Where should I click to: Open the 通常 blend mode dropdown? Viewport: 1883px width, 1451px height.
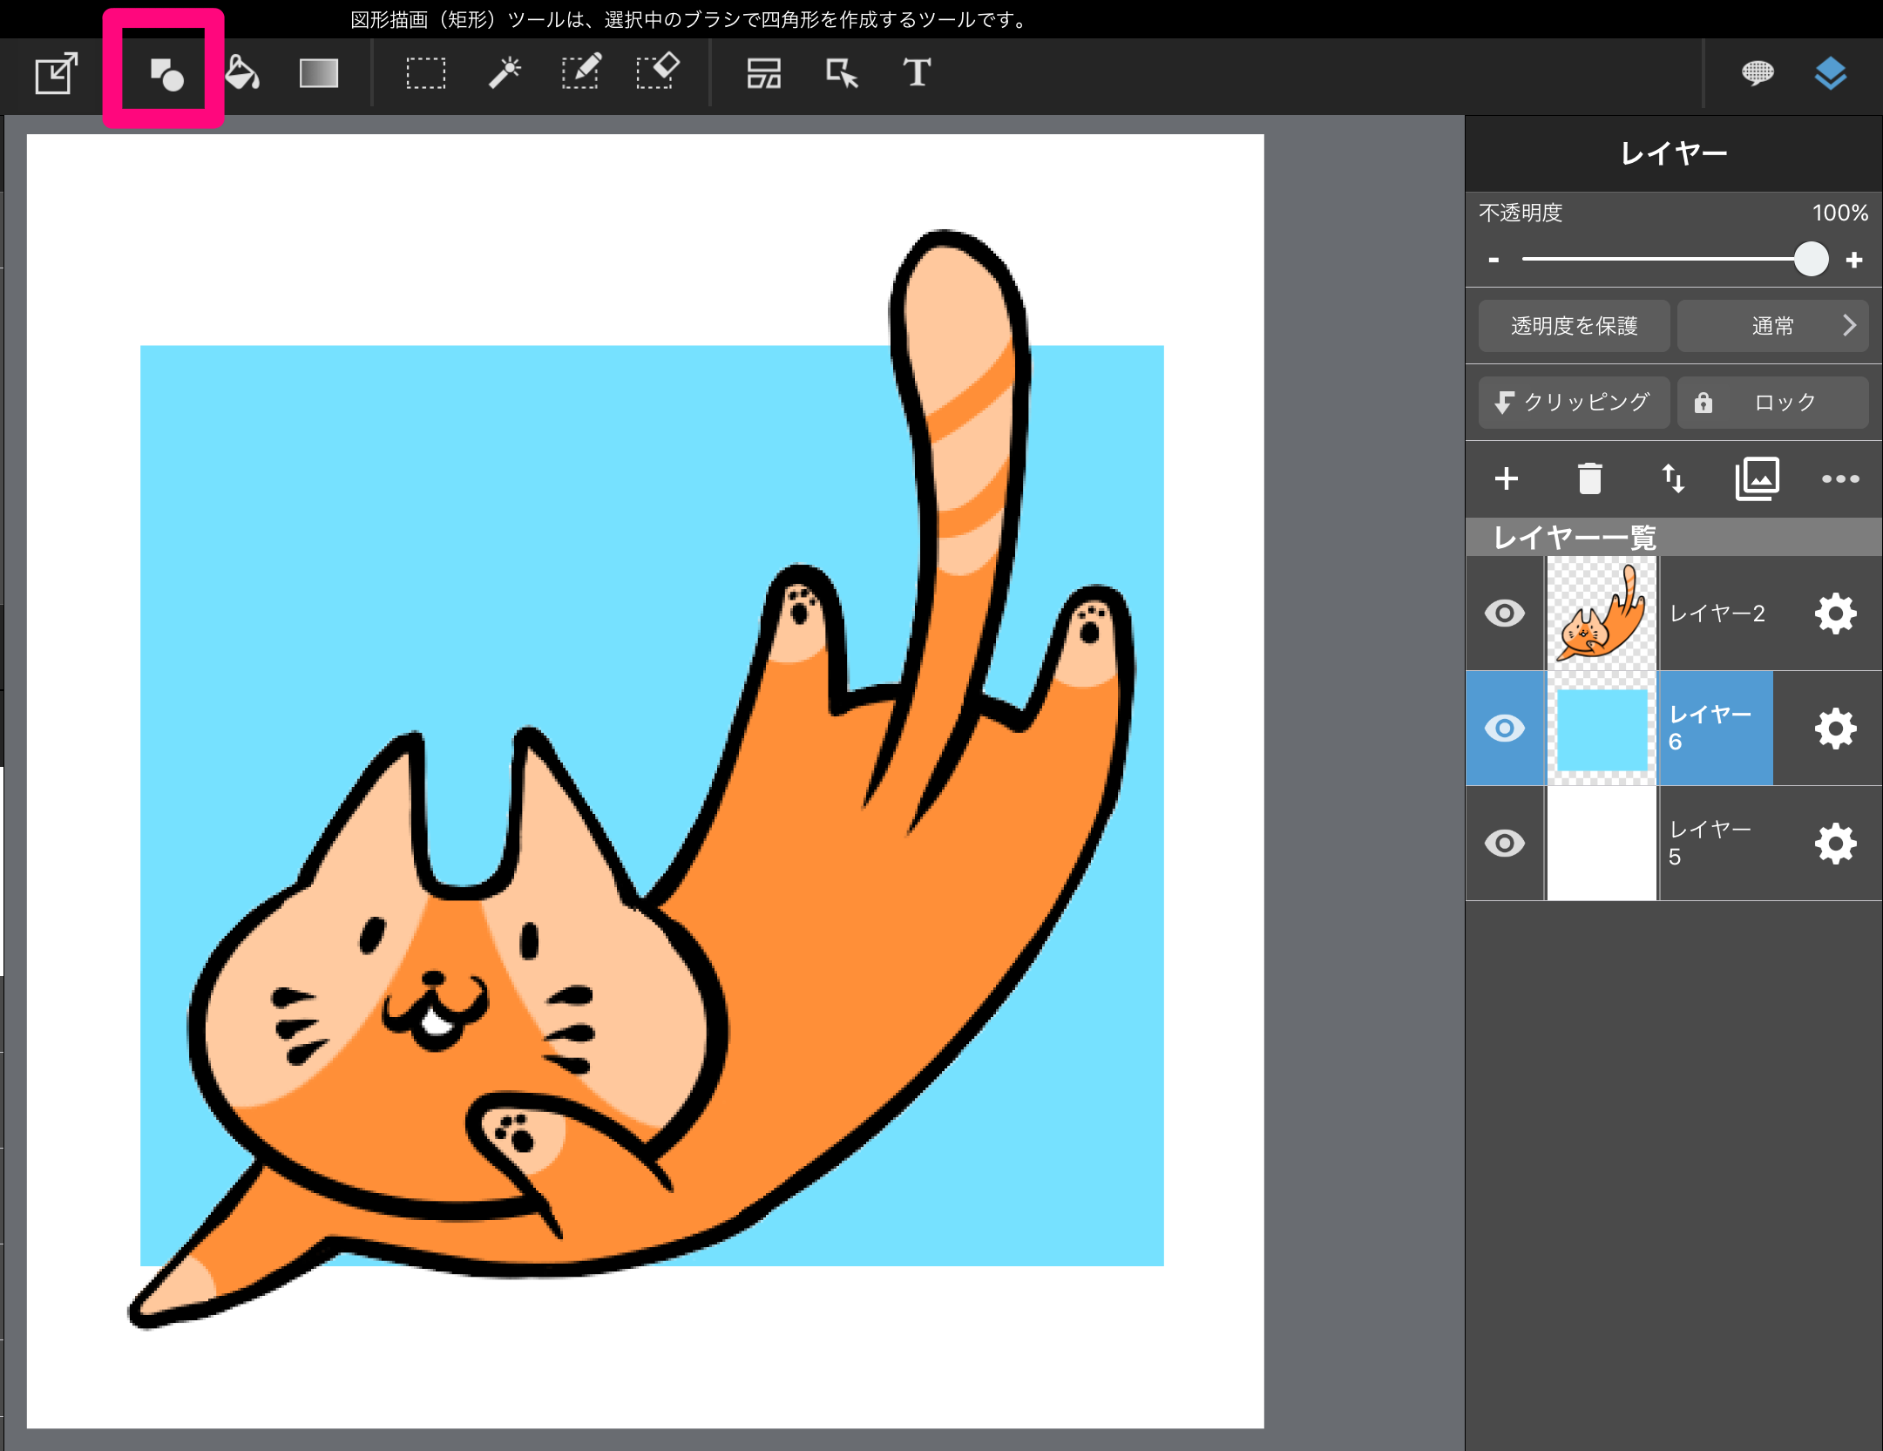point(1772,326)
